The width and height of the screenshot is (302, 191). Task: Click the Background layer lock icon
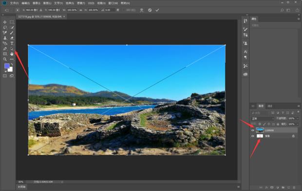coord(293,136)
